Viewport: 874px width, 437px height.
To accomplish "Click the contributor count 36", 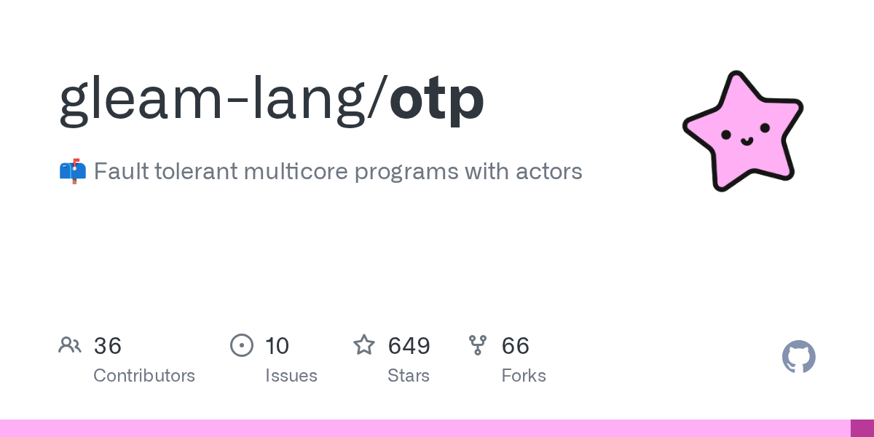I will point(108,346).
